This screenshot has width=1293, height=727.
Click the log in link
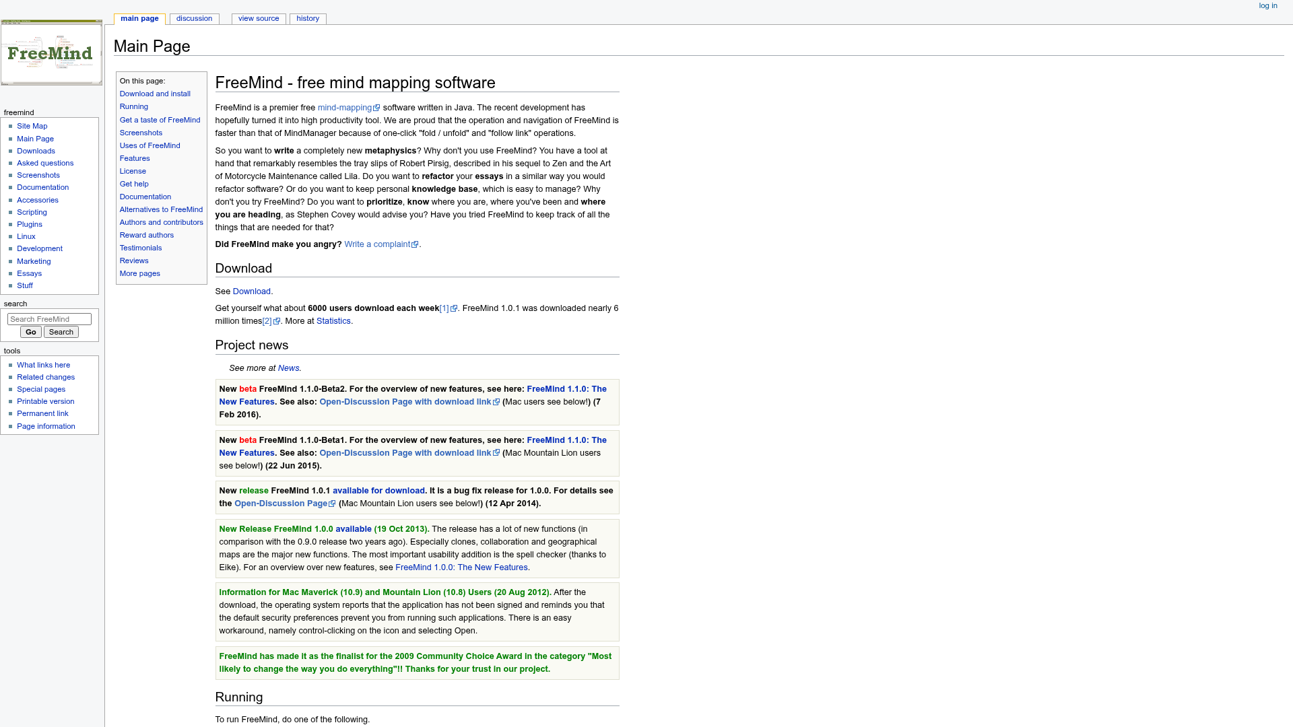pyautogui.click(x=1267, y=5)
